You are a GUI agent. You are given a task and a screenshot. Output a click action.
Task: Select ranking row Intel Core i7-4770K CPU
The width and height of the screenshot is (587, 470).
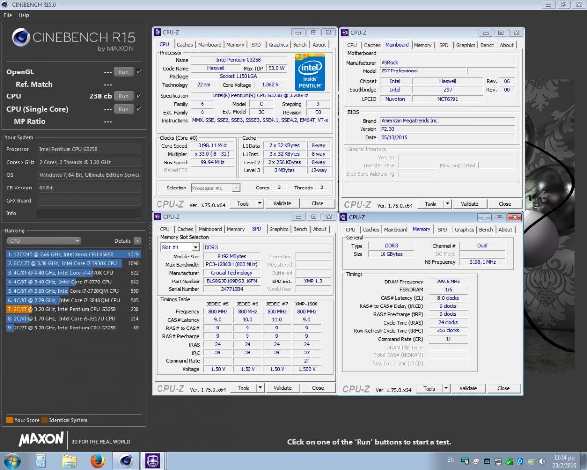pos(74,273)
